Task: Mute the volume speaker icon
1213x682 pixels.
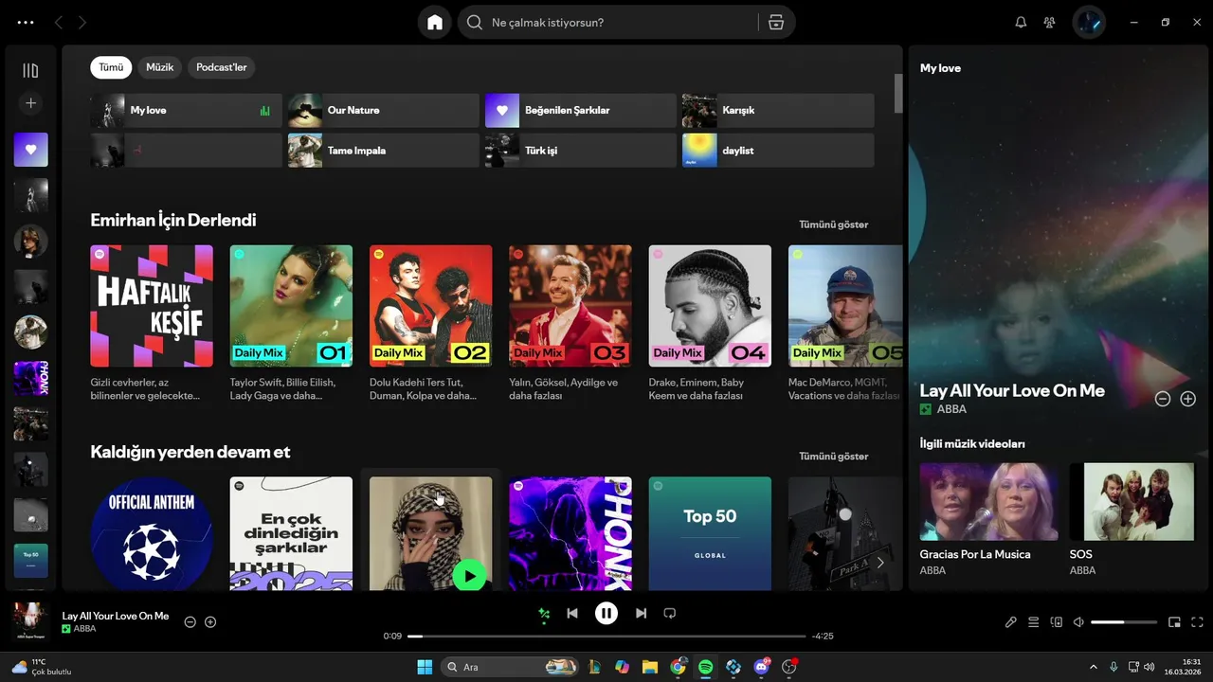Action: point(1078,622)
